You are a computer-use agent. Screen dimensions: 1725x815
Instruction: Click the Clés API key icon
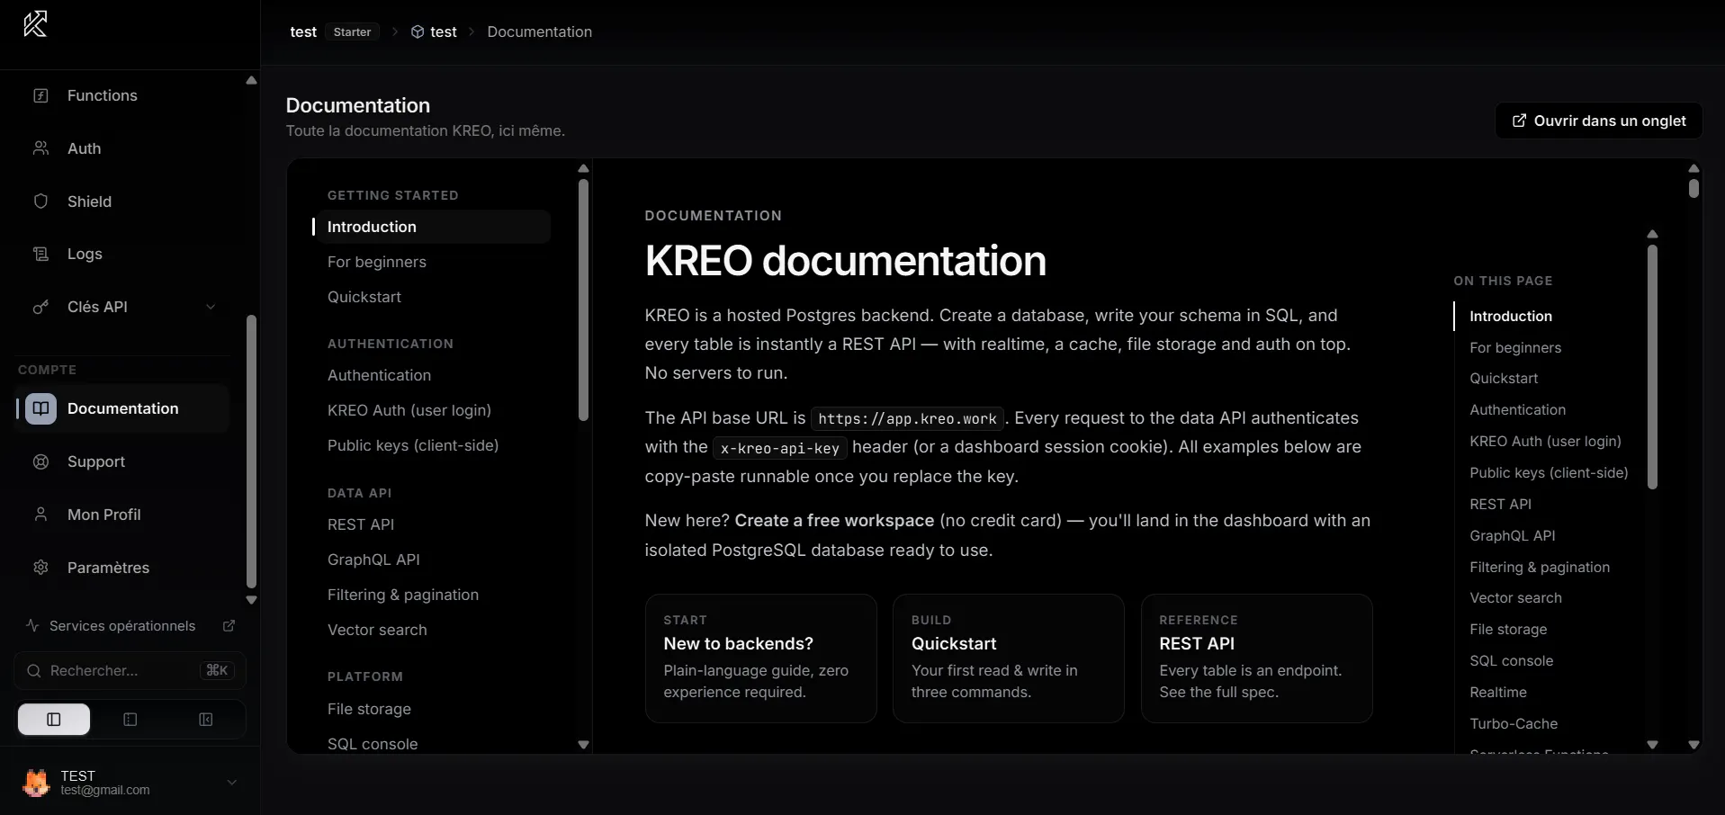[x=40, y=307]
